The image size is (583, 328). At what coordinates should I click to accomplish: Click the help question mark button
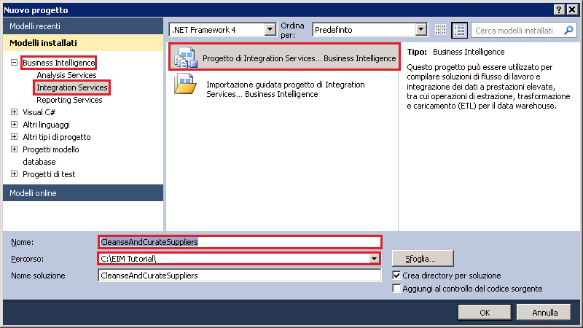point(559,9)
